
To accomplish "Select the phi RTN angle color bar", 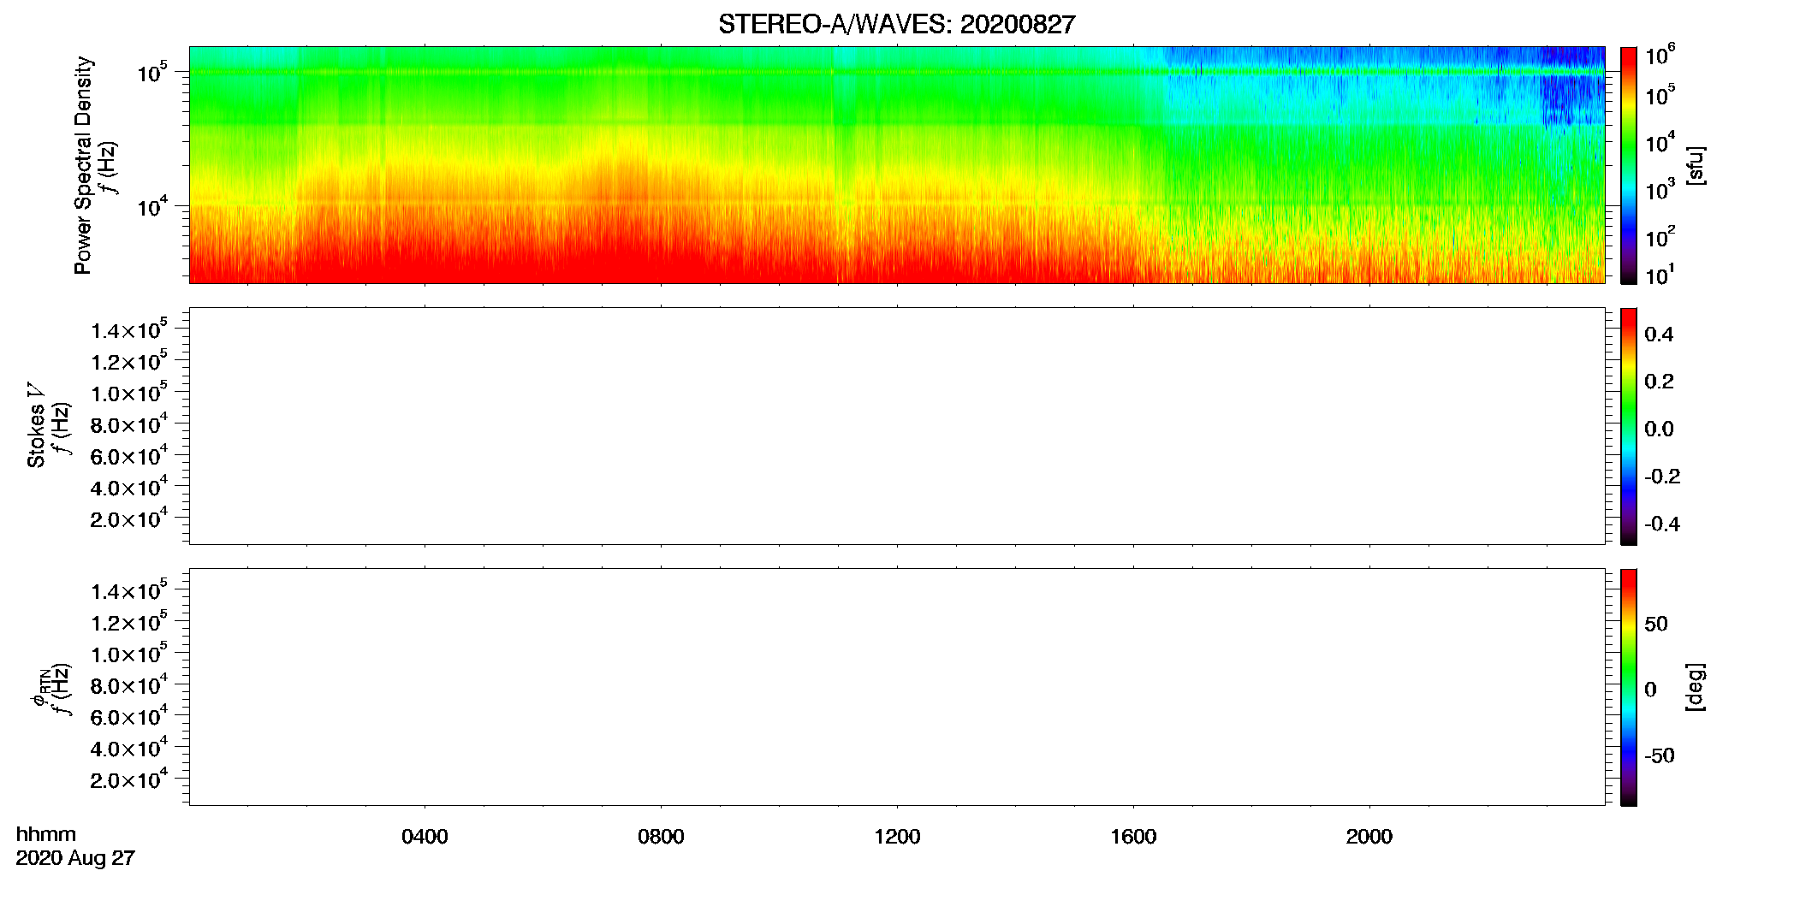I will 1629,687.
